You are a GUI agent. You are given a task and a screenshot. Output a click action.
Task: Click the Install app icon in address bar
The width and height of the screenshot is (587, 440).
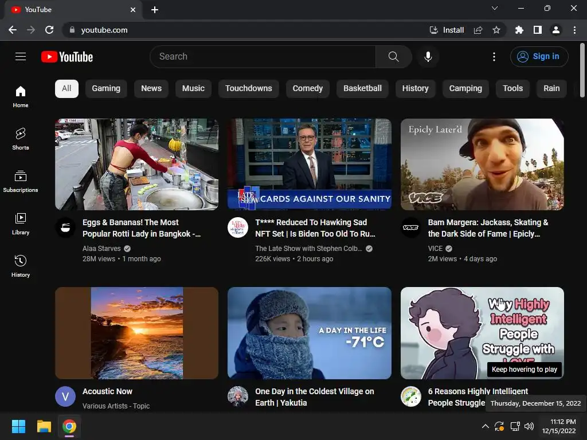447,30
